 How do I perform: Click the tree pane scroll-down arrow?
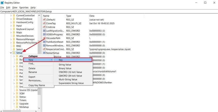(39, 108)
